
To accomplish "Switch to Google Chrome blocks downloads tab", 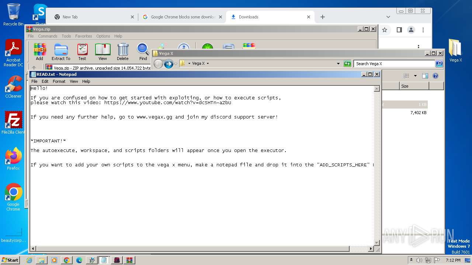I will coord(182,17).
